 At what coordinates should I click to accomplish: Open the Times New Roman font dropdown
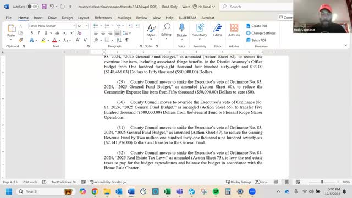52,26
